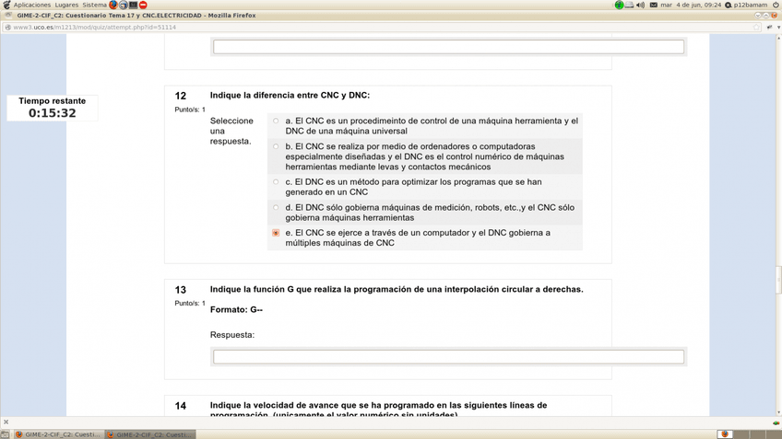Image resolution: width=782 pixels, height=439 pixels.
Task: Choose option b about levas y contactos mecánicos
Action: click(276, 146)
